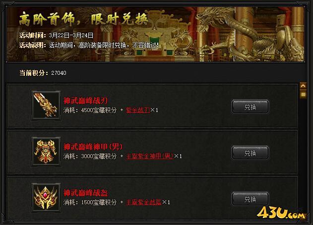Hit 兑换 for the 神武巅峰战盔 helmet
This screenshot has height=225, width=313.
(x=250, y=199)
